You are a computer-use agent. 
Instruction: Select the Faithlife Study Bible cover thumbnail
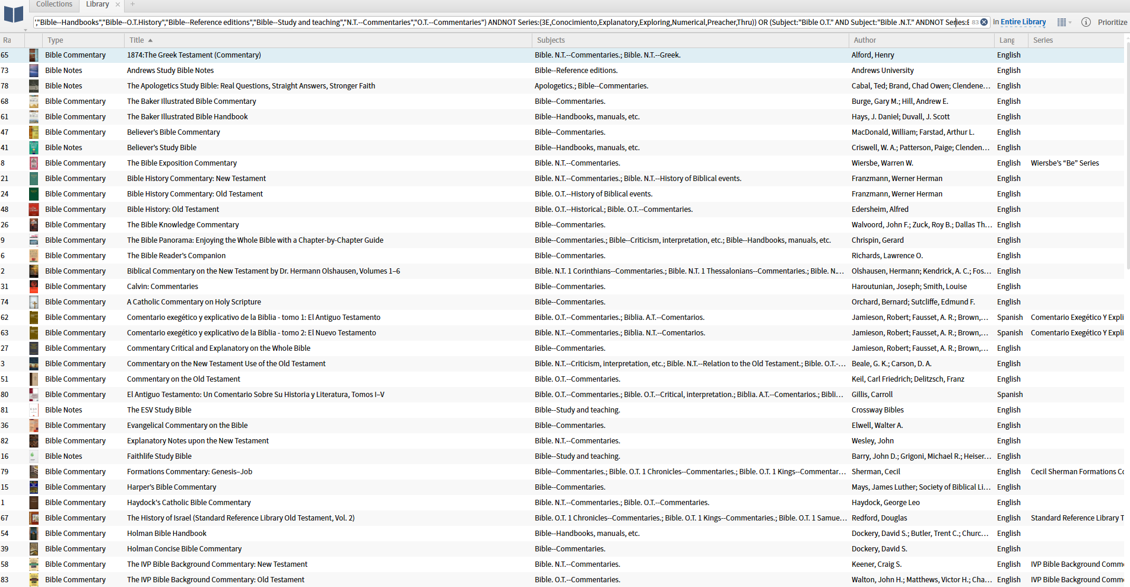34,456
